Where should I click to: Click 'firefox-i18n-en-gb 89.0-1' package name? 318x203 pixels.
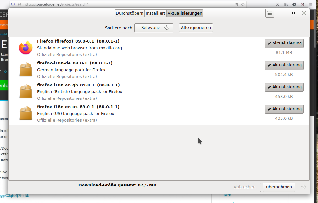click(x=66, y=85)
